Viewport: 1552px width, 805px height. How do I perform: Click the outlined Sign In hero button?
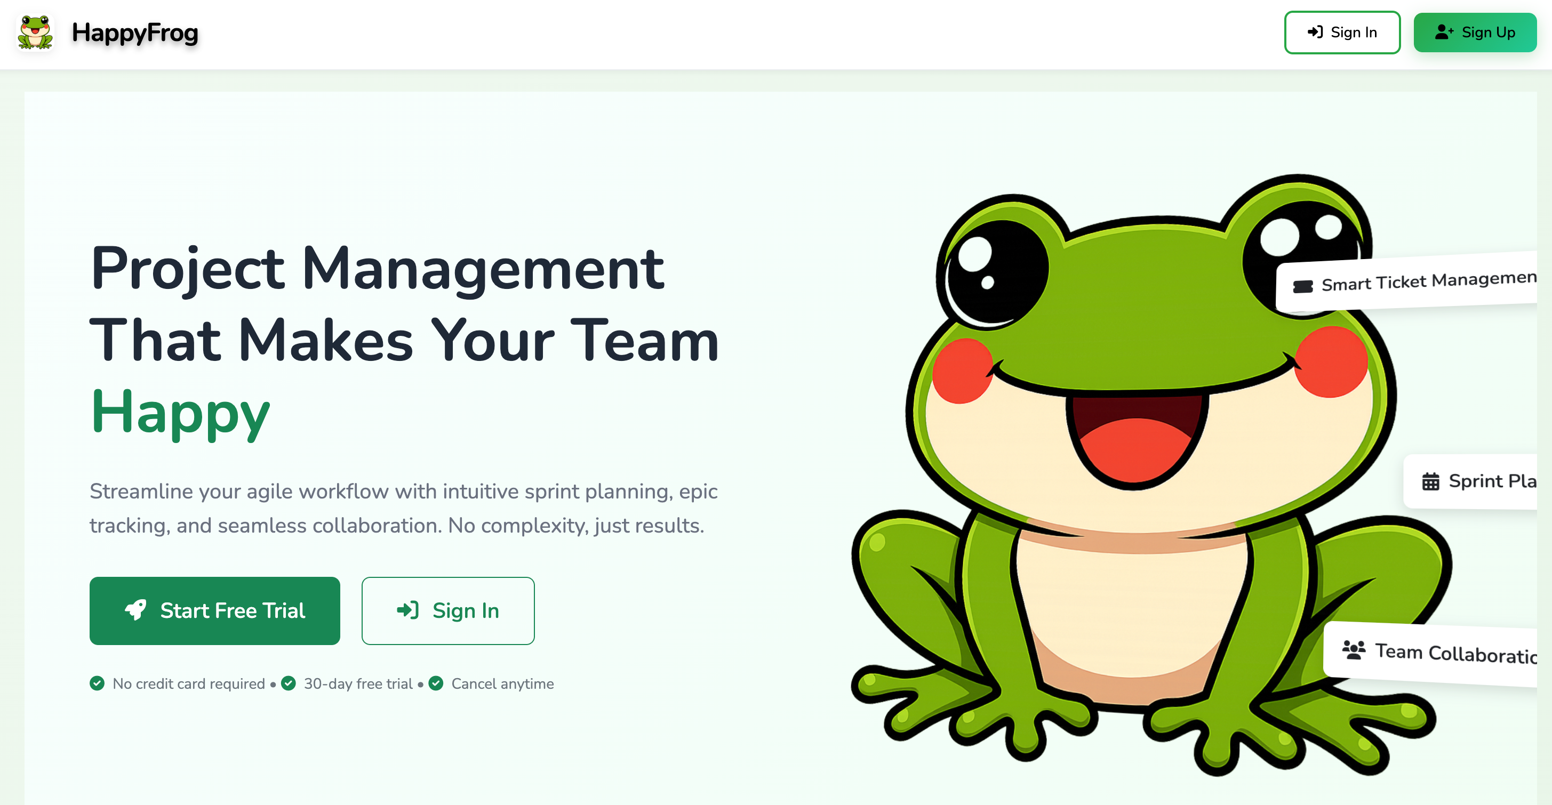click(448, 610)
